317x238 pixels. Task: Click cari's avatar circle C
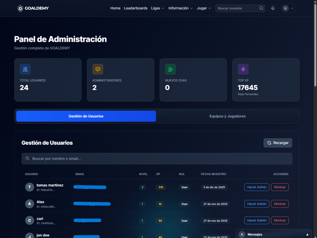pyautogui.click(x=29, y=221)
